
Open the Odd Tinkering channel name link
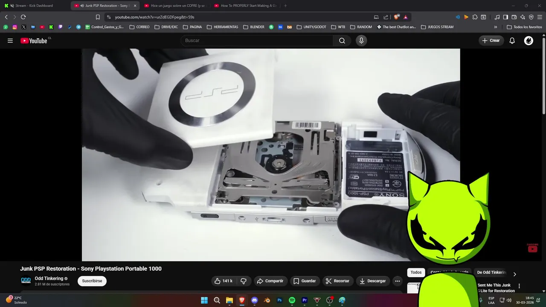pyautogui.click(x=49, y=278)
